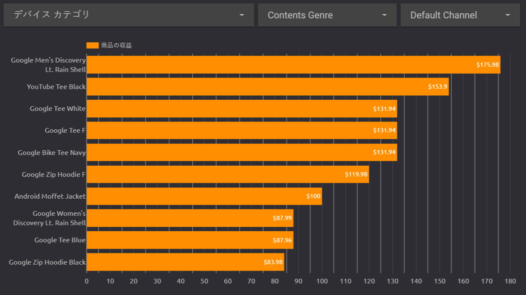Click the $87.99 value label

pos(283,218)
